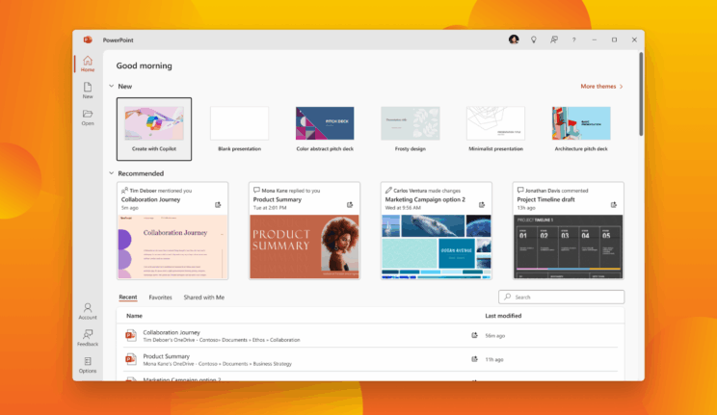Click the Mona Kane's OneDrive path text
The width and height of the screenshot is (717, 415).
click(217, 364)
